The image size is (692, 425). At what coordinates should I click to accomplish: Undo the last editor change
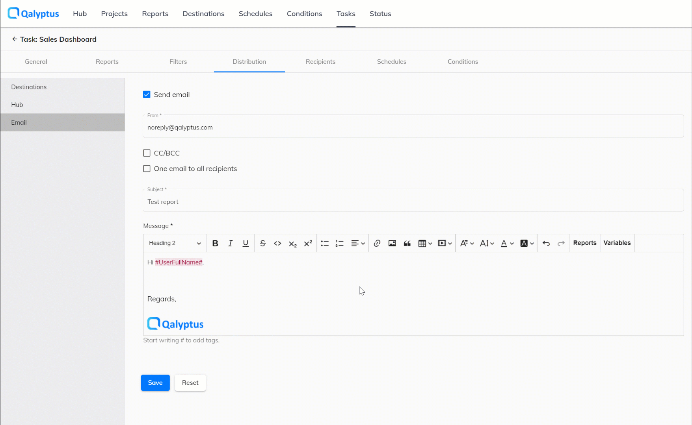(x=546, y=243)
